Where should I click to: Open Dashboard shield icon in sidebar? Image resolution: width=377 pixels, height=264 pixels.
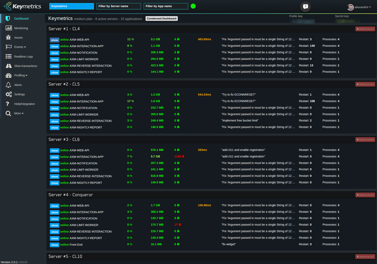(8, 19)
